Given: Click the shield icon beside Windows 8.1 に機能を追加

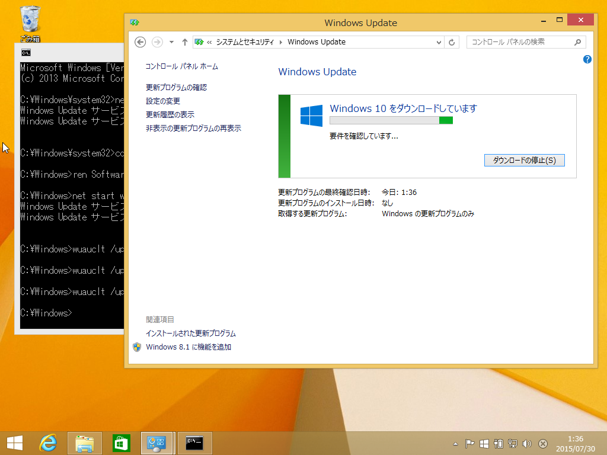Looking at the screenshot, I should coord(137,347).
